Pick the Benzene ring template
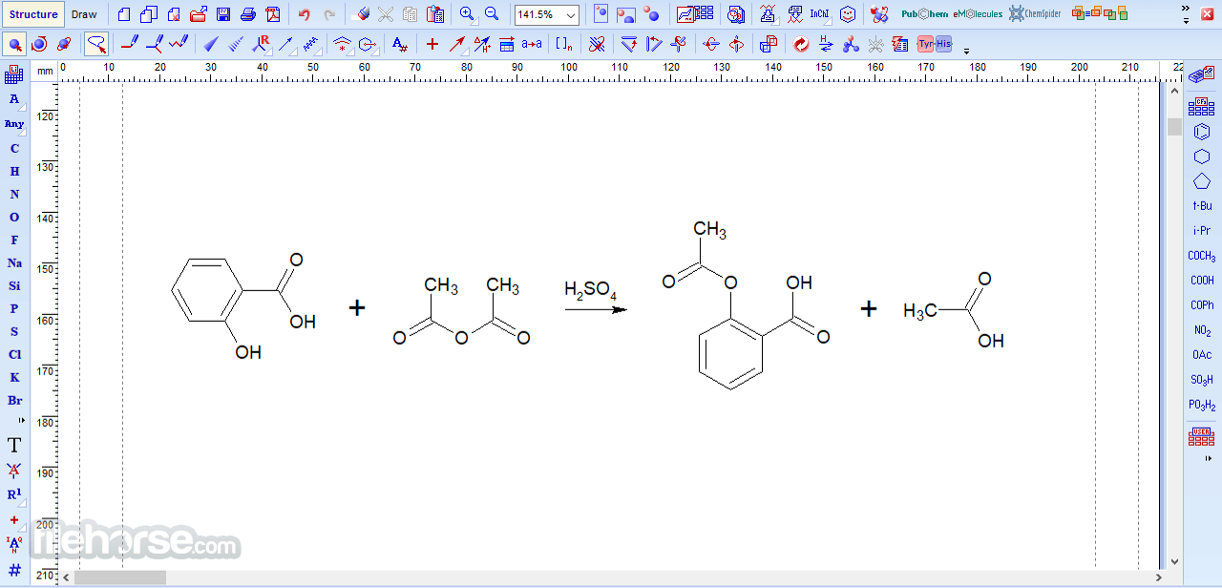The image size is (1222, 588). (x=1202, y=132)
